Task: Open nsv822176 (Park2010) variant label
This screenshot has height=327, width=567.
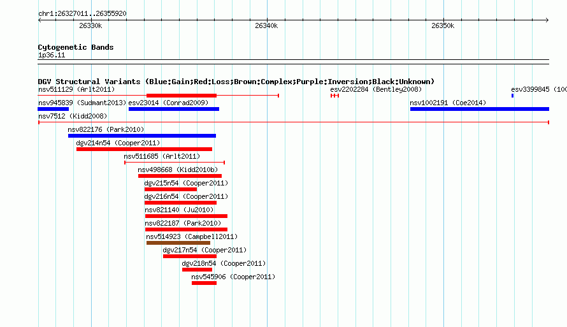Action: (x=106, y=129)
